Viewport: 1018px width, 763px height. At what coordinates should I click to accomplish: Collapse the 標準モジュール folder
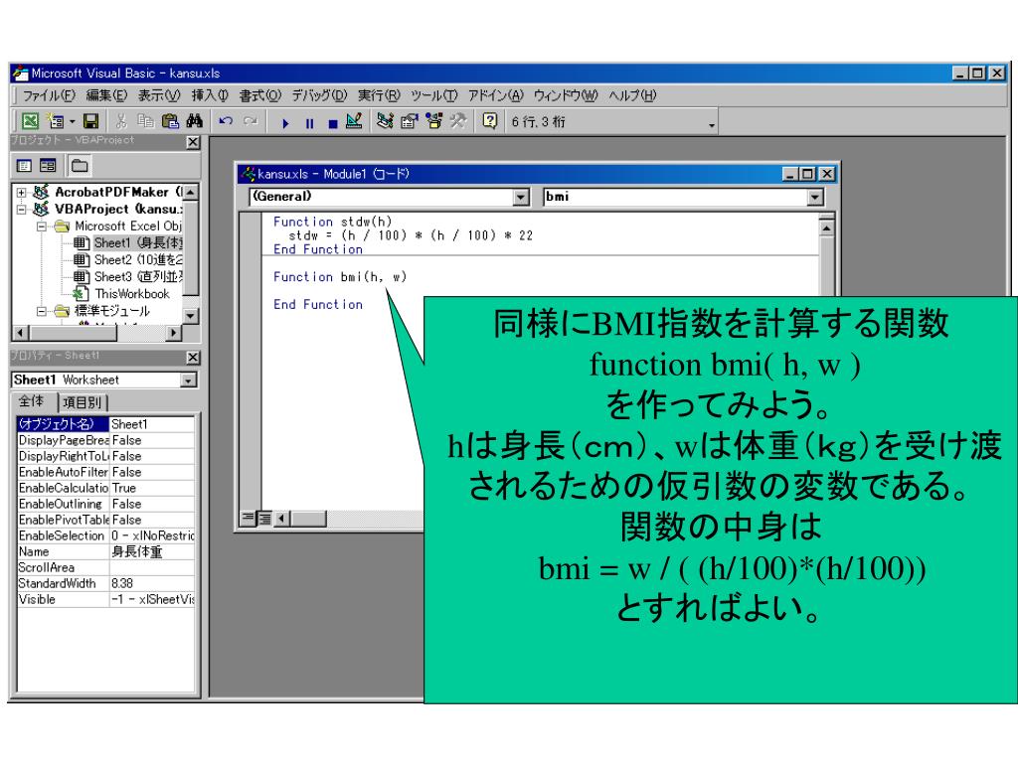[42, 311]
